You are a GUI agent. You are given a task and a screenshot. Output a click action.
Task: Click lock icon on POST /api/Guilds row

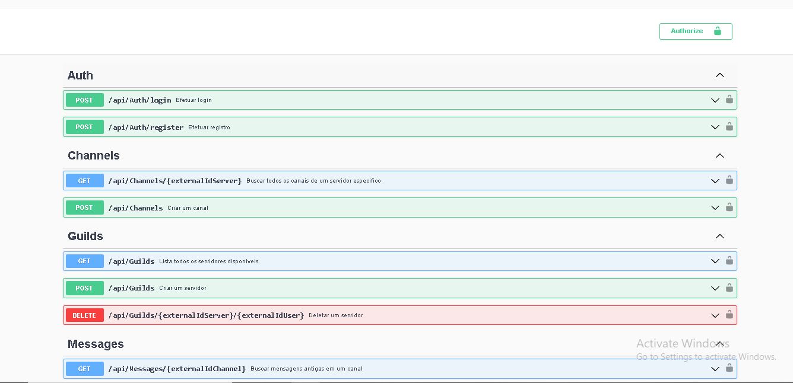click(x=729, y=288)
